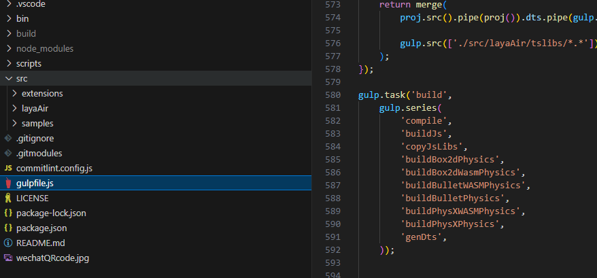Click line number 580 in gutter

click(332, 95)
